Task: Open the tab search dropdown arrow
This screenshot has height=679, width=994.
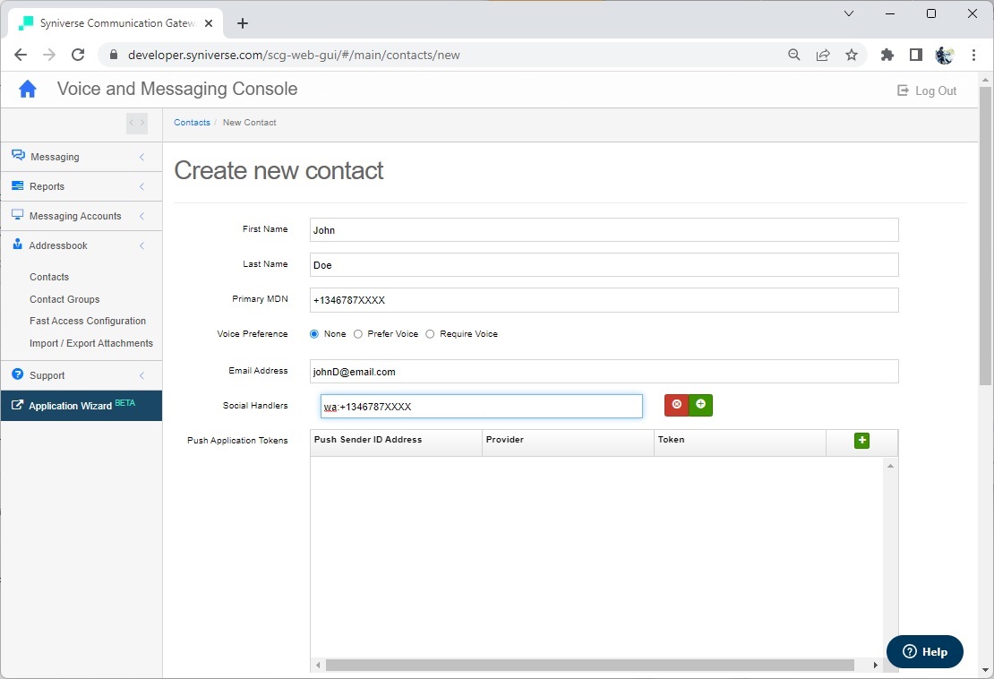Action: (x=849, y=13)
